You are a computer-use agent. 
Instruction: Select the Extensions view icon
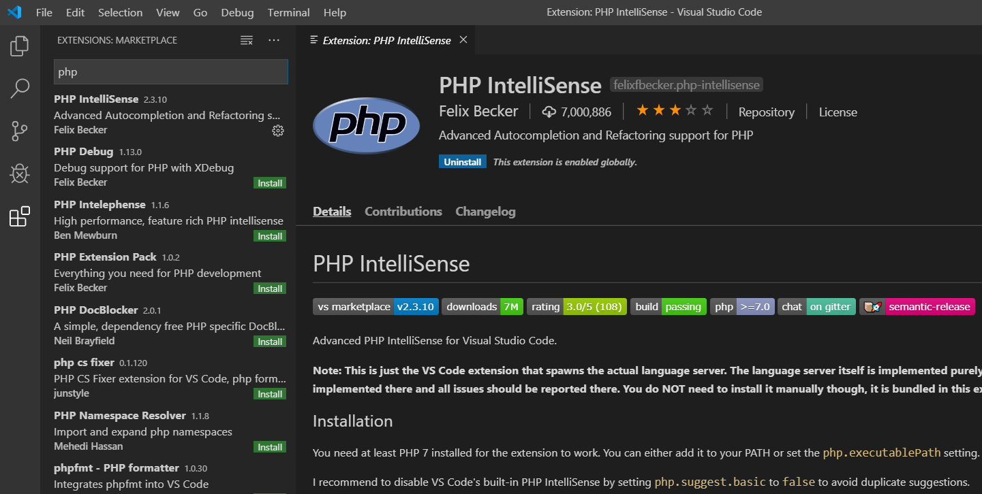[20, 216]
